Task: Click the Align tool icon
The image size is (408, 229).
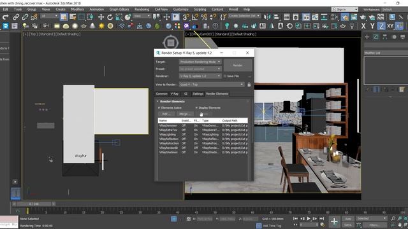Action: pyautogui.click(x=276, y=17)
